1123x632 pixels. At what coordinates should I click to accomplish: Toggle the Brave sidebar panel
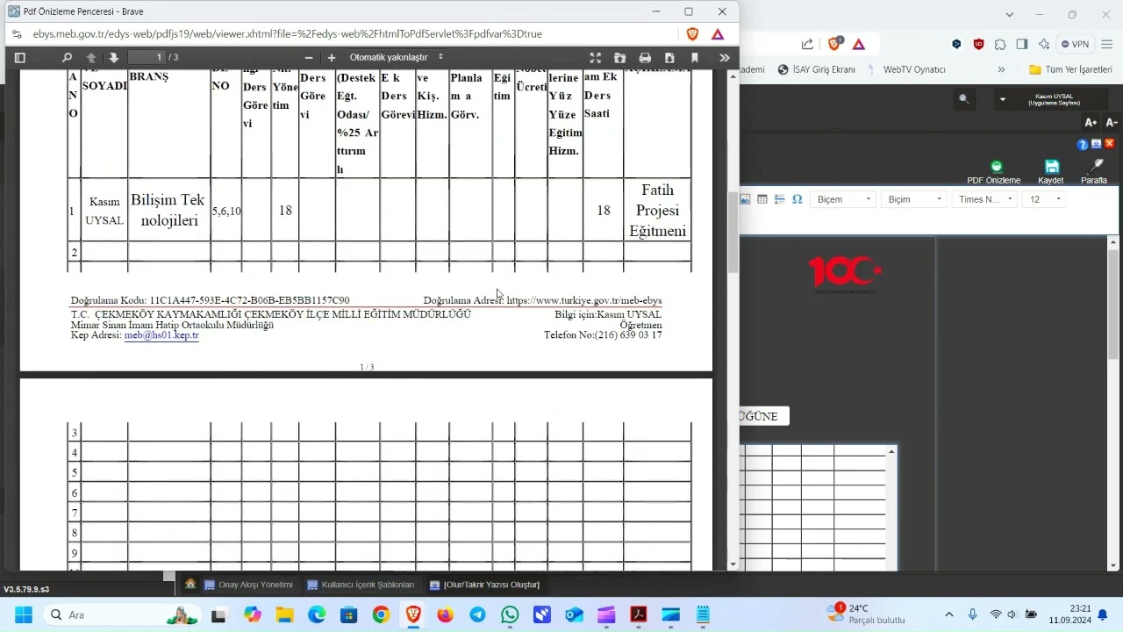pos(1022,44)
